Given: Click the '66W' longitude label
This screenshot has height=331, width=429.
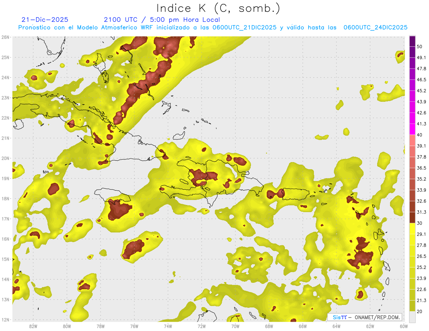Looking at the screenshot, I should (x=303, y=326).
